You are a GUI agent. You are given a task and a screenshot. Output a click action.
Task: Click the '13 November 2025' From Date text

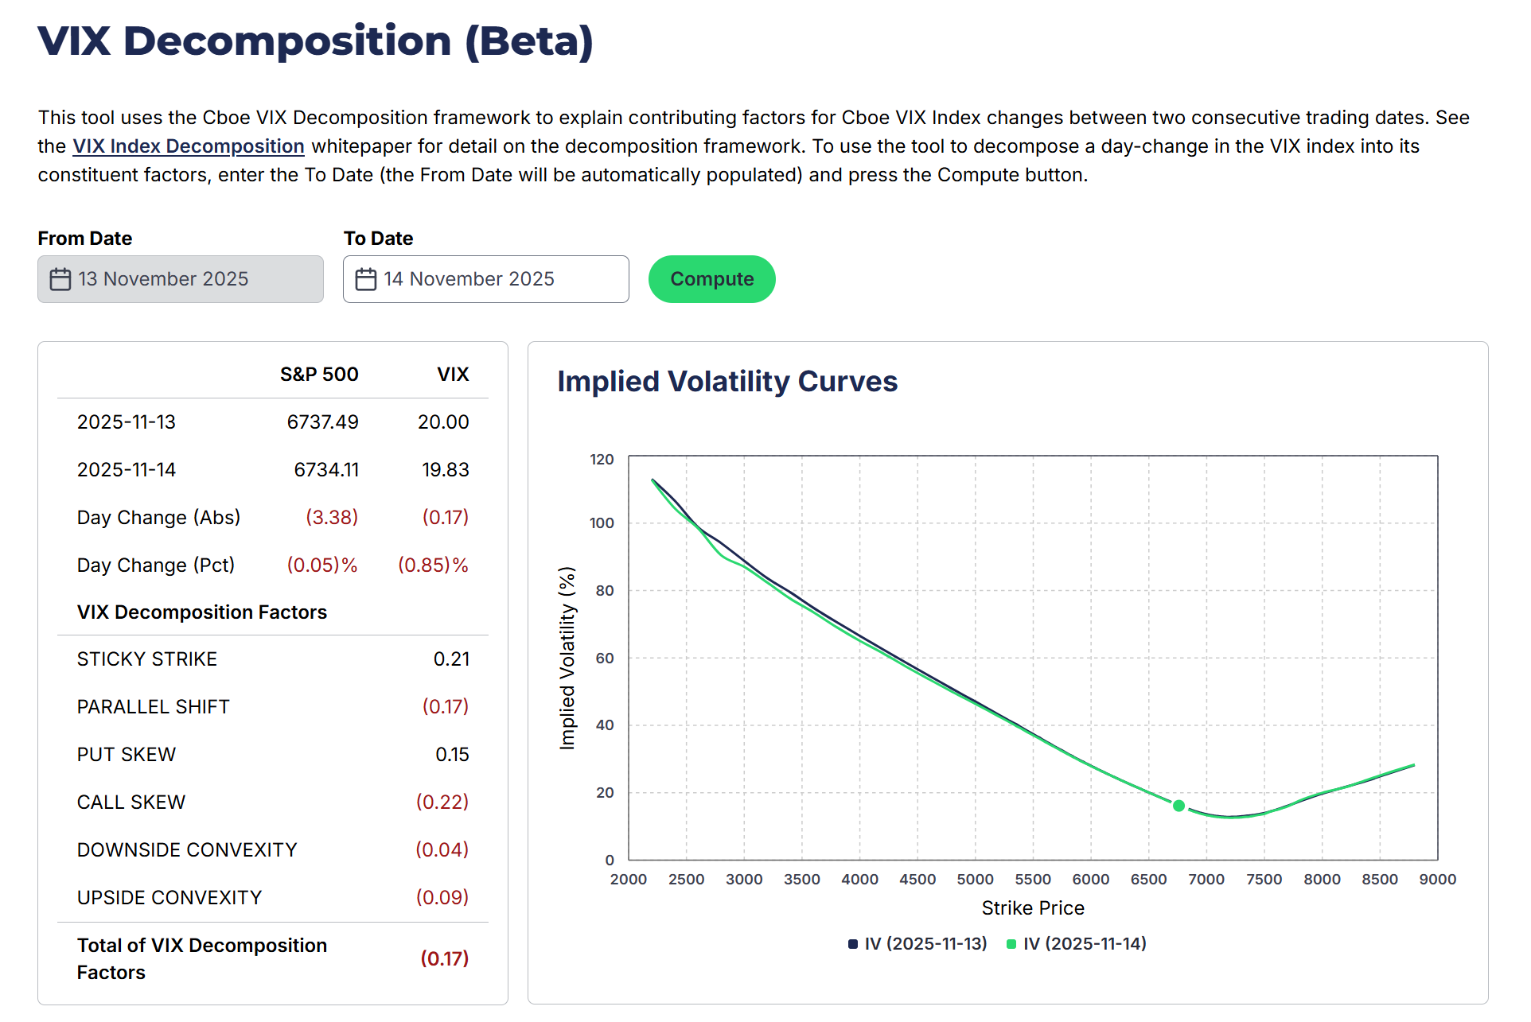pyautogui.click(x=163, y=279)
